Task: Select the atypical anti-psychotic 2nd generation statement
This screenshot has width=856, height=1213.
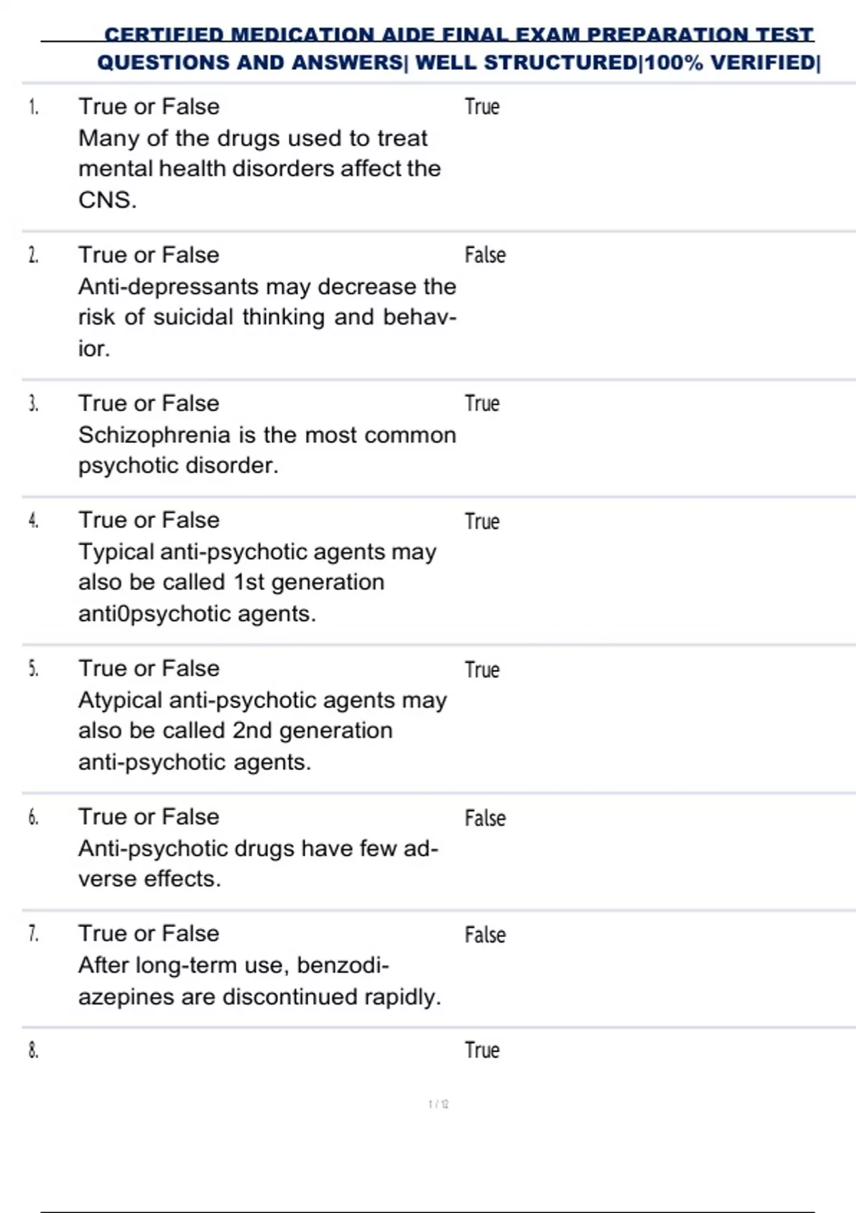Action: [x=263, y=731]
